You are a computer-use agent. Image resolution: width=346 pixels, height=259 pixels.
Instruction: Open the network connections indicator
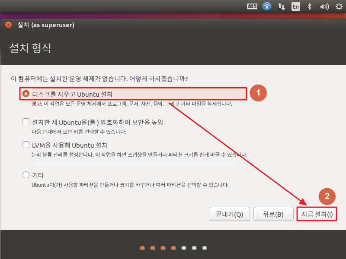[282, 6]
